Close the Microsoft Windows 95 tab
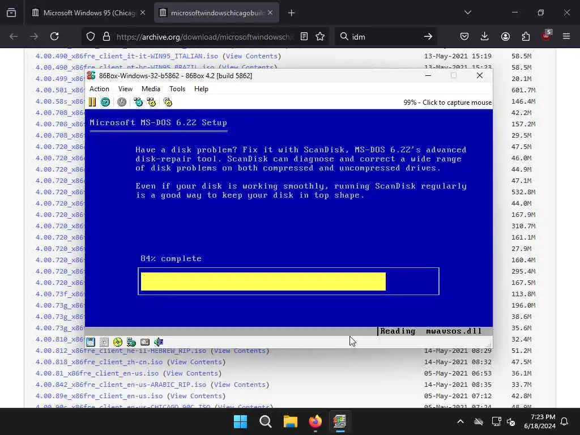 click(x=143, y=13)
